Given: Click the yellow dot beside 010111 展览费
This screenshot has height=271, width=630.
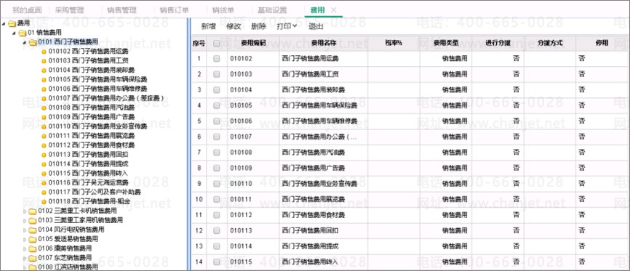Looking at the screenshot, I should coord(44,136).
